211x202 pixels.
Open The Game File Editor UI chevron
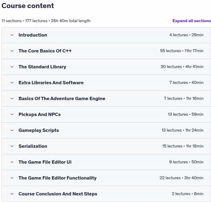click(12, 162)
